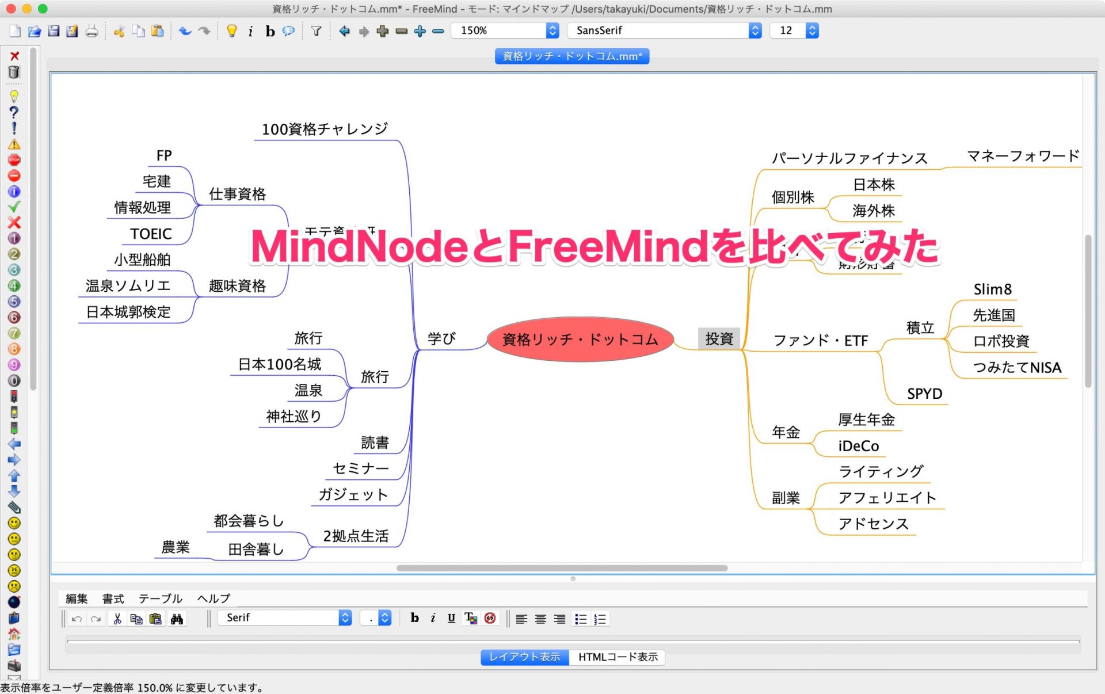1105x694 pixels.
Task: Click the trash can remove-last-icon button
Action: pos(14,72)
